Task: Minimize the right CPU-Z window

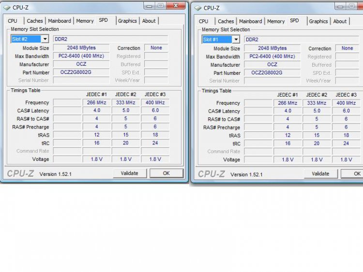Action: coord(340,6)
